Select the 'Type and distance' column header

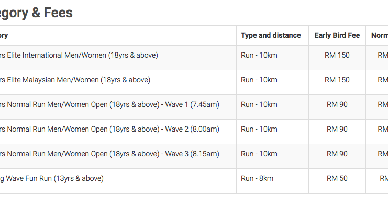click(271, 35)
